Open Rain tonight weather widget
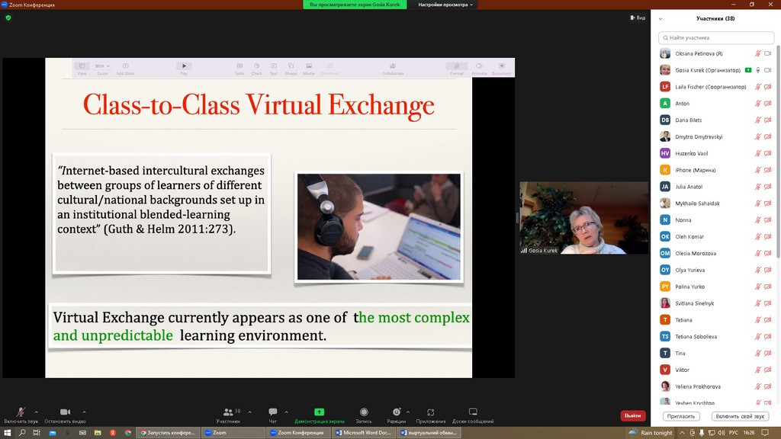The width and height of the screenshot is (781, 439). pyautogui.click(x=651, y=433)
